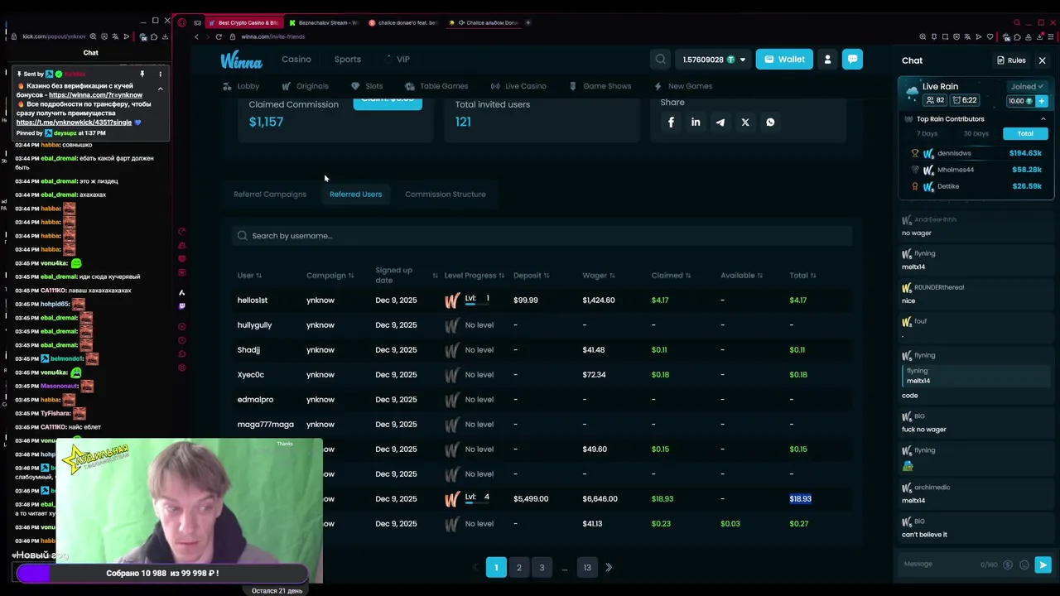Reload the browser page
The width and height of the screenshot is (1060, 596).
(x=219, y=36)
